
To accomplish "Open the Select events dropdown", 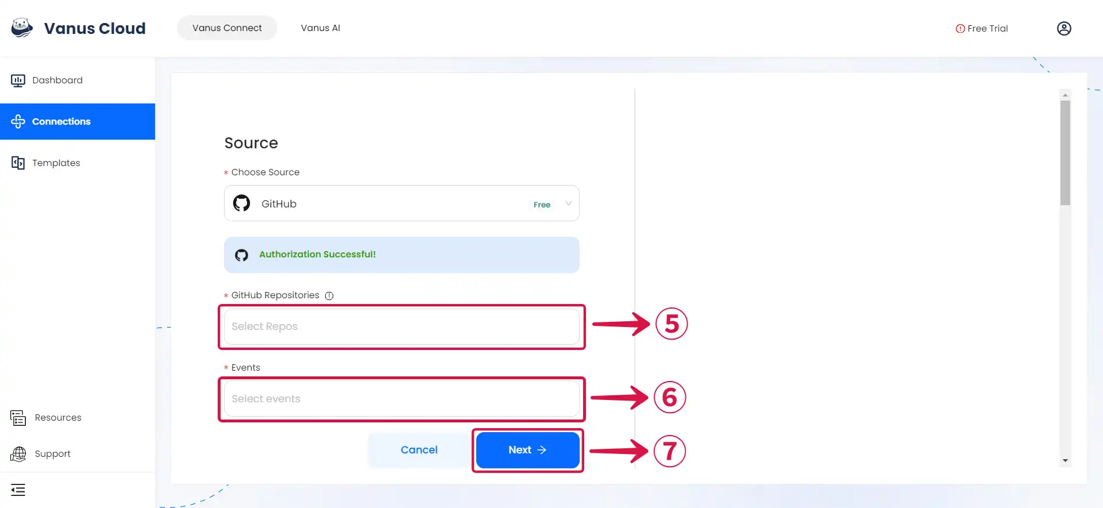I will pos(402,399).
